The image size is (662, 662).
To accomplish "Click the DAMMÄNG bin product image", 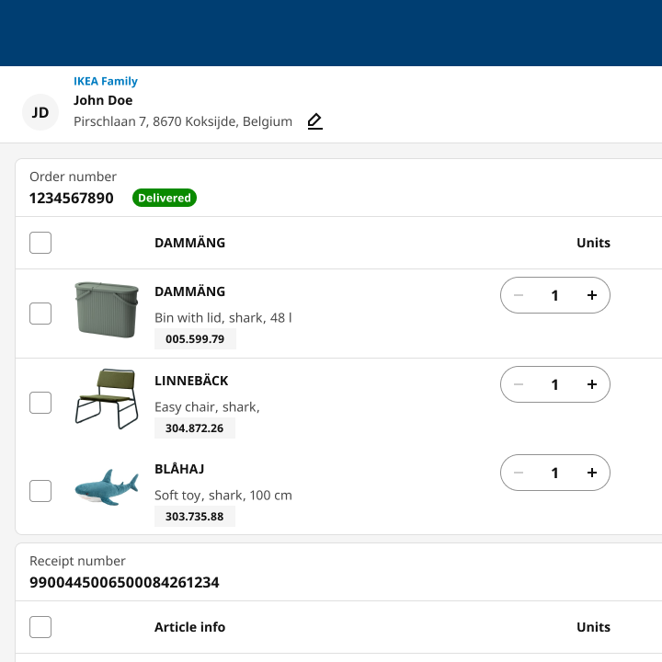I will 107,310.
